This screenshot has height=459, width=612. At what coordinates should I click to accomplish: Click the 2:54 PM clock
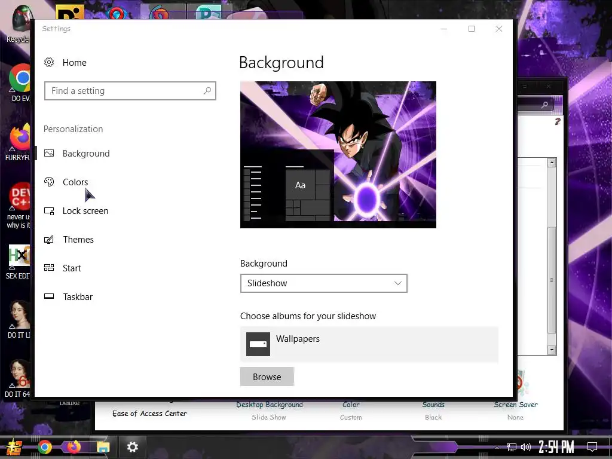(556, 447)
